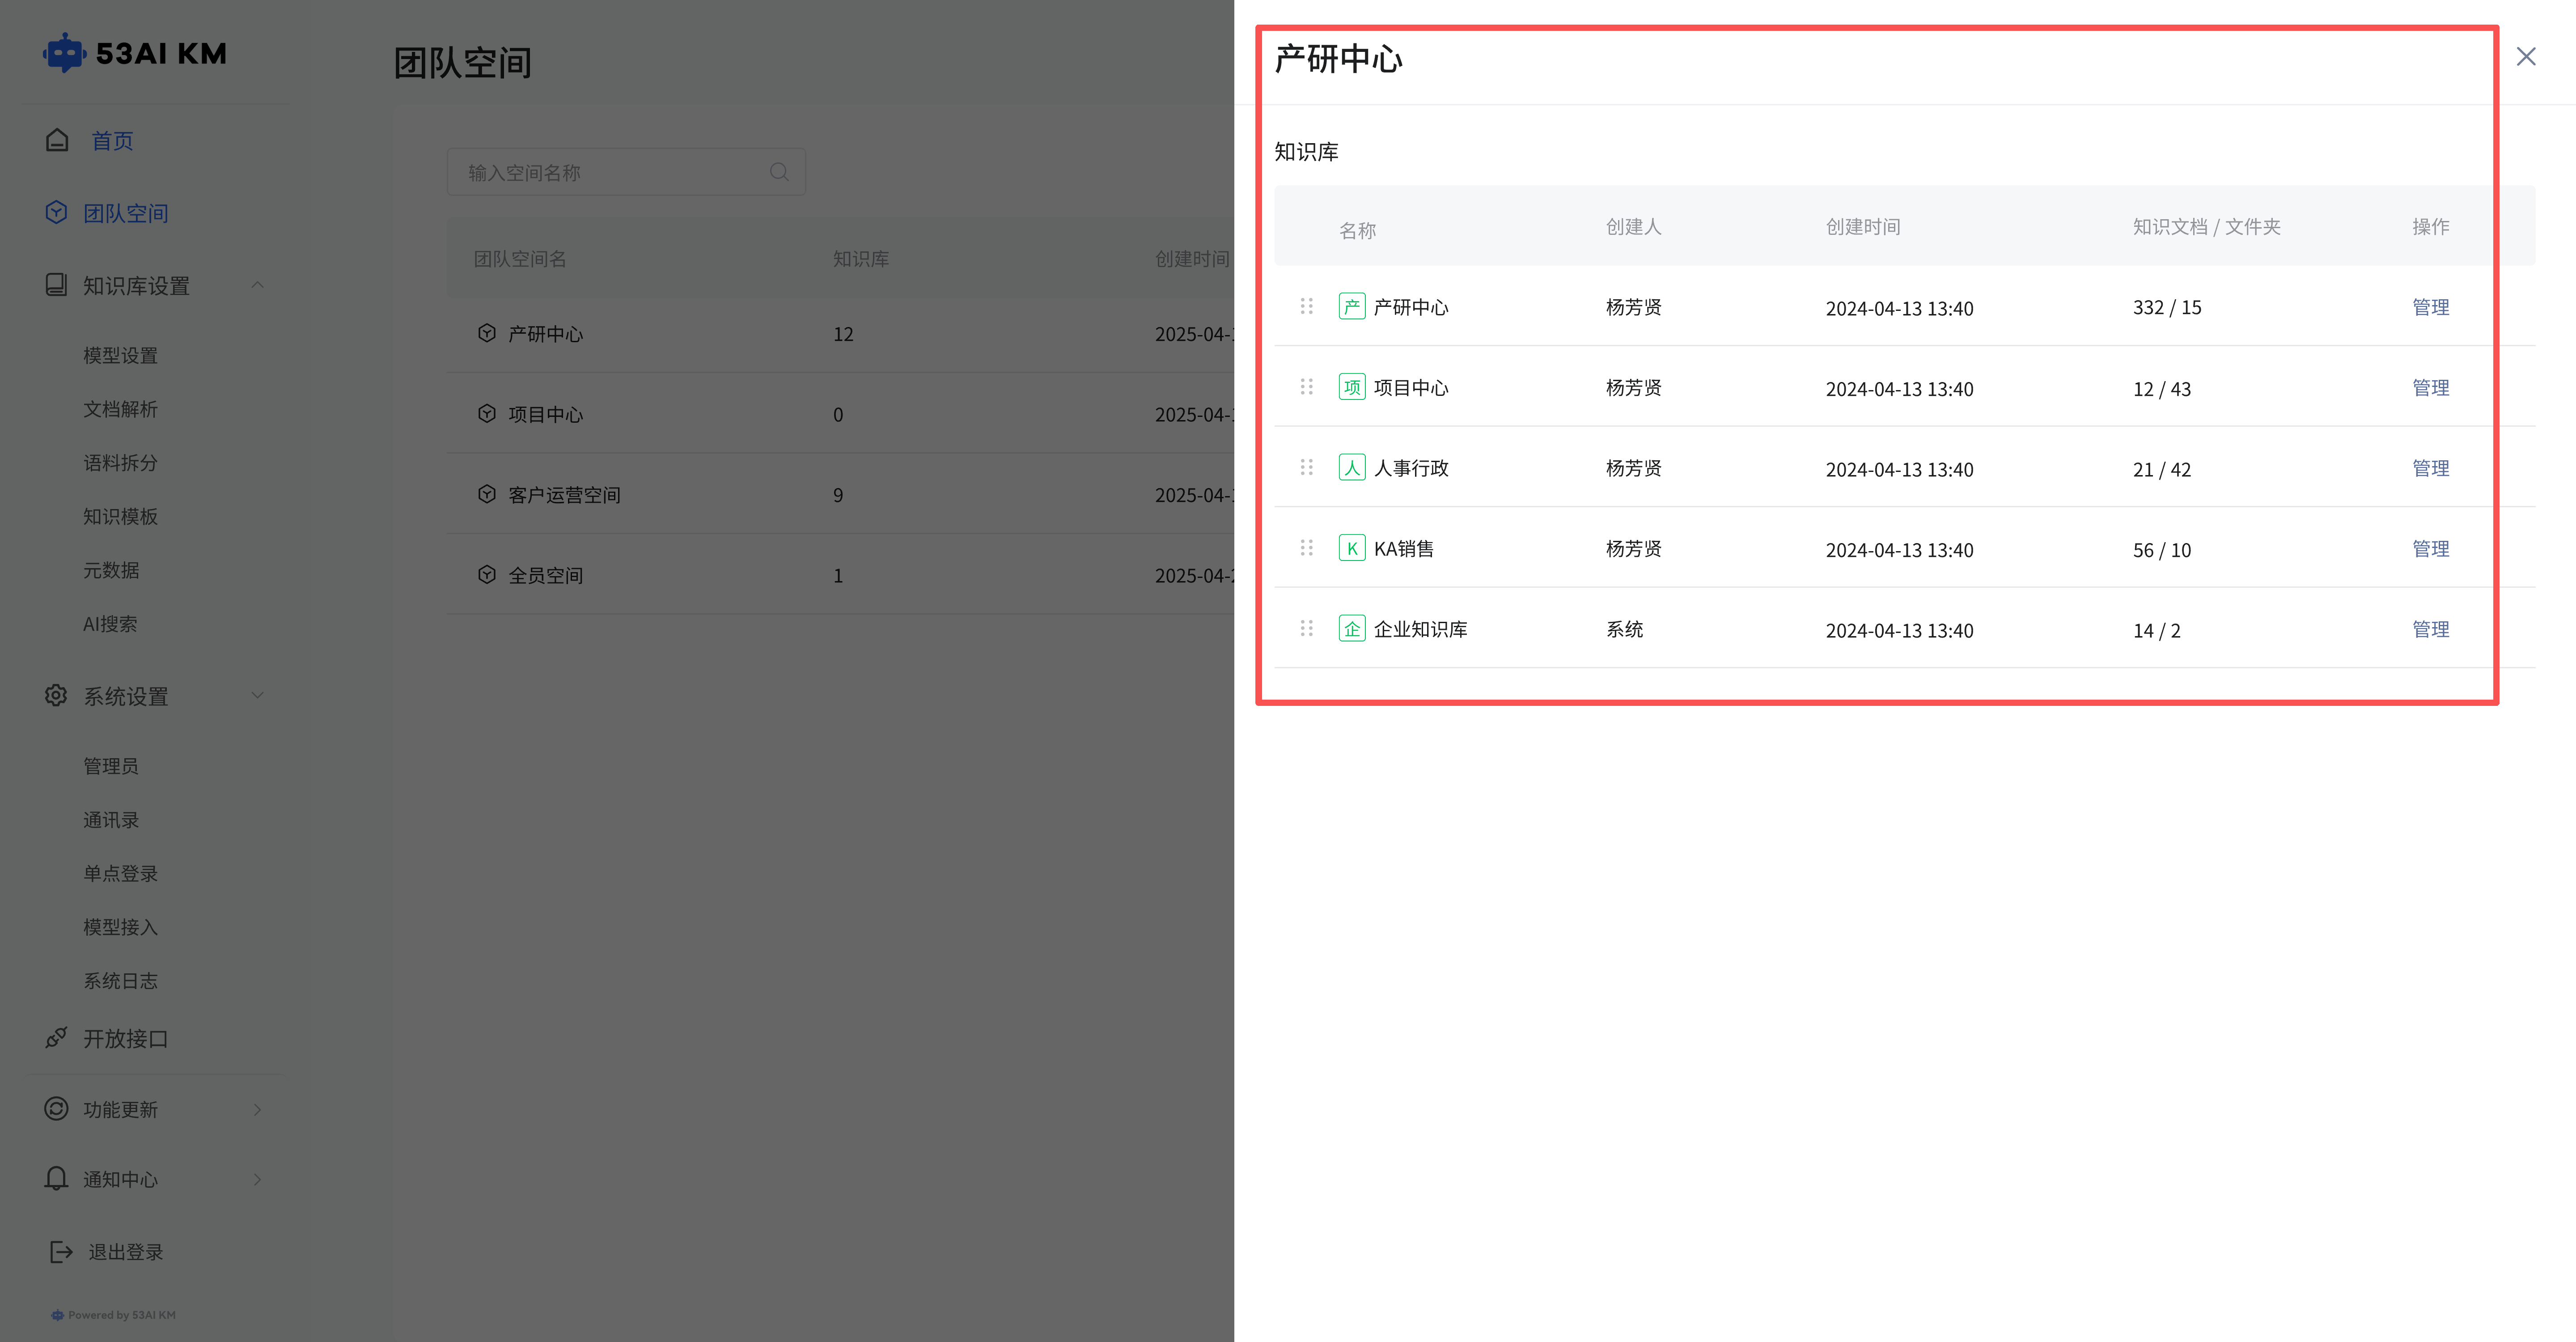Expand the 系统设置 chevron

pos(257,695)
